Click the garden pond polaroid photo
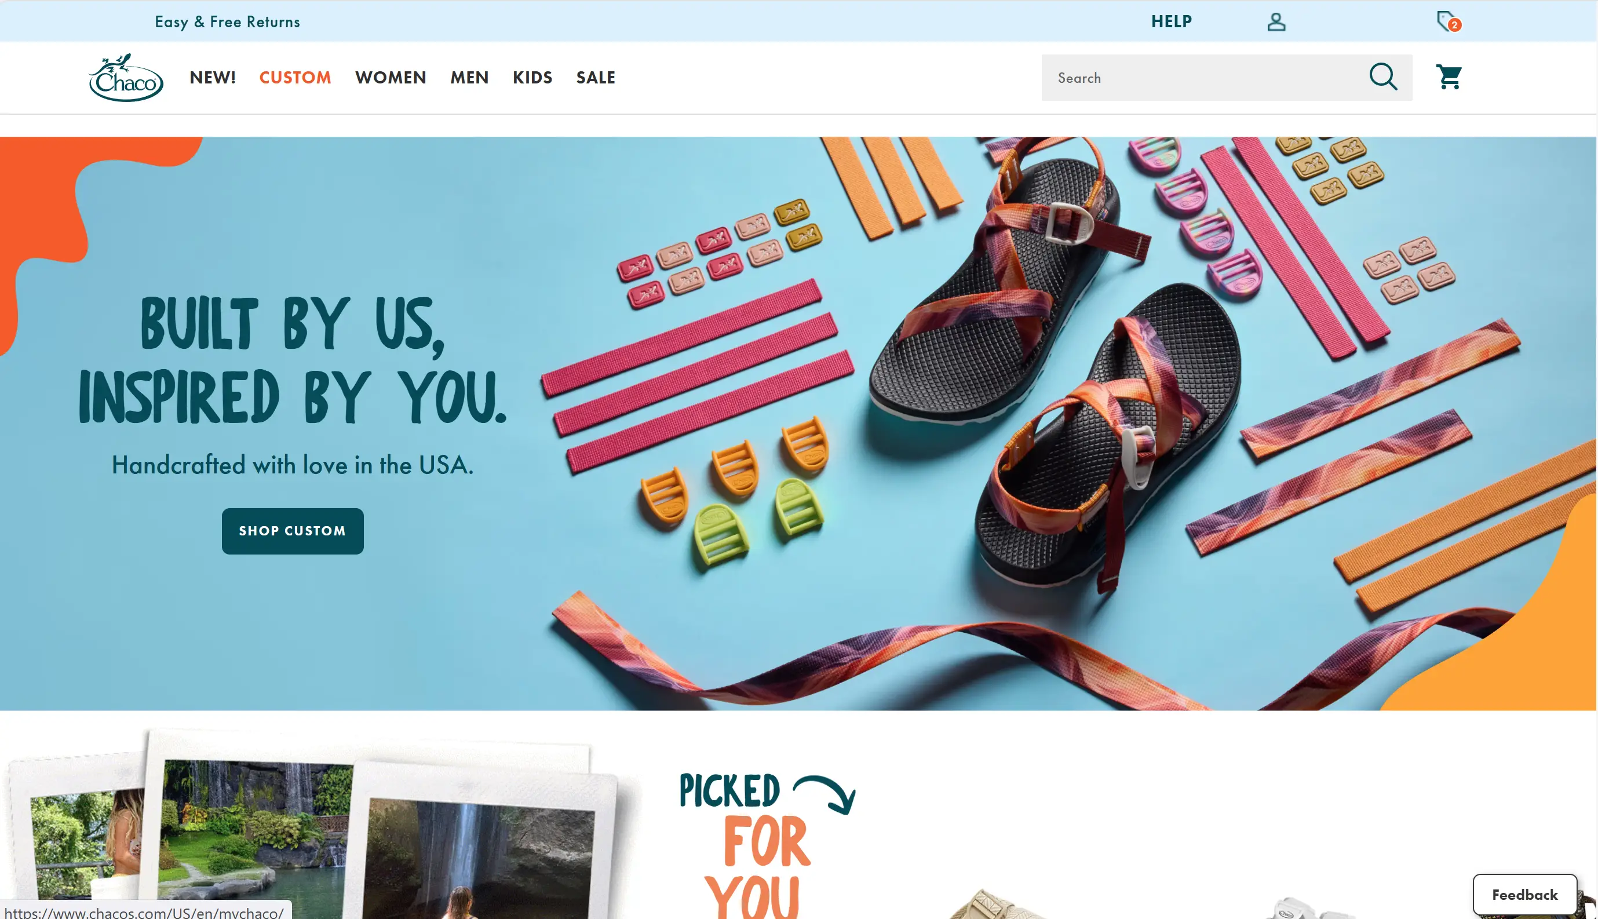The height and width of the screenshot is (919, 1598). coord(253,827)
